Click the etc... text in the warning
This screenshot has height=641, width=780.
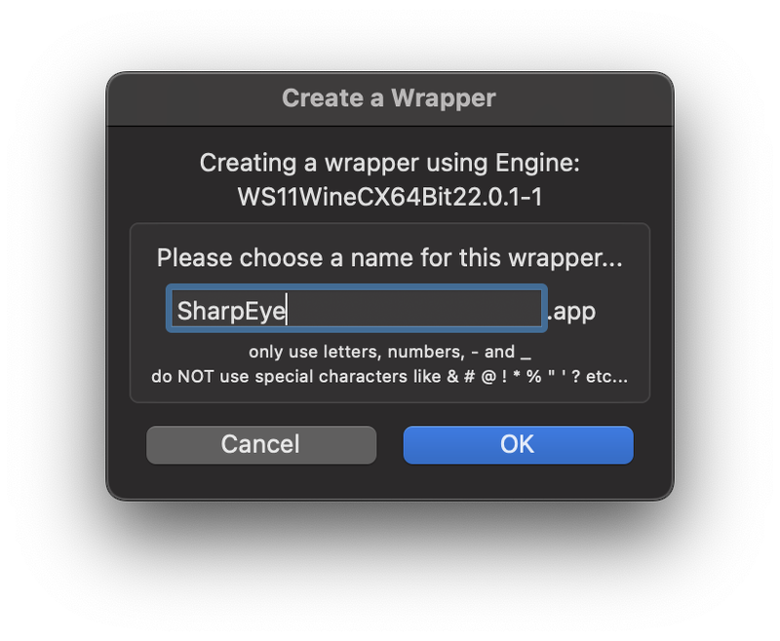click(x=606, y=377)
